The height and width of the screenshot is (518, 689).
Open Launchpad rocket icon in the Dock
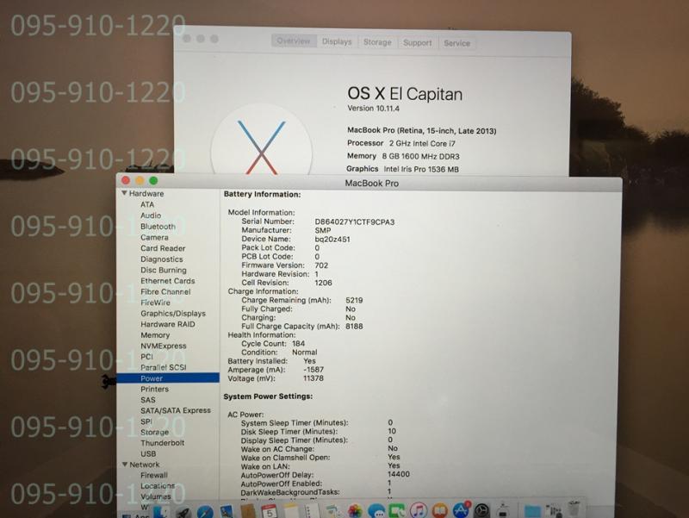pyautogui.click(x=183, y=512)
